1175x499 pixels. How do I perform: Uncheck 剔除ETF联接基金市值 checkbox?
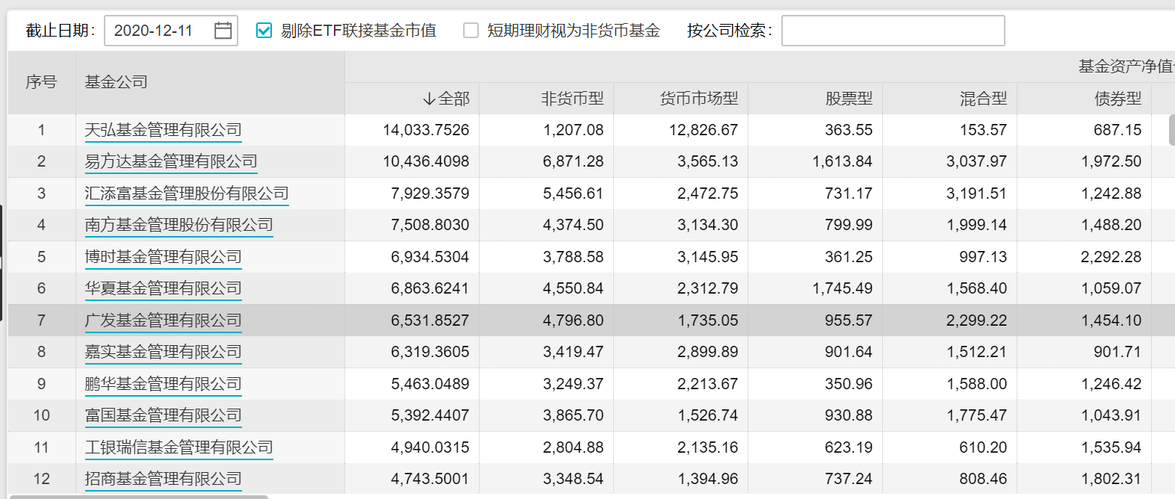pyautogui.click(x=264, y=31)
